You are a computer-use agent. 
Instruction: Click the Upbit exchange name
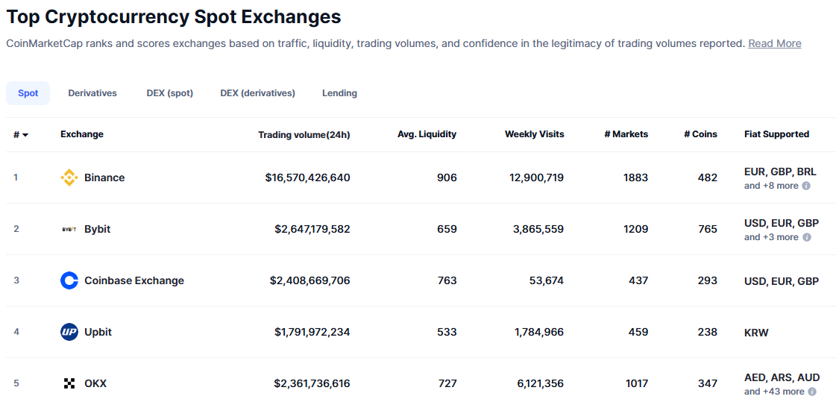(98, 332)
